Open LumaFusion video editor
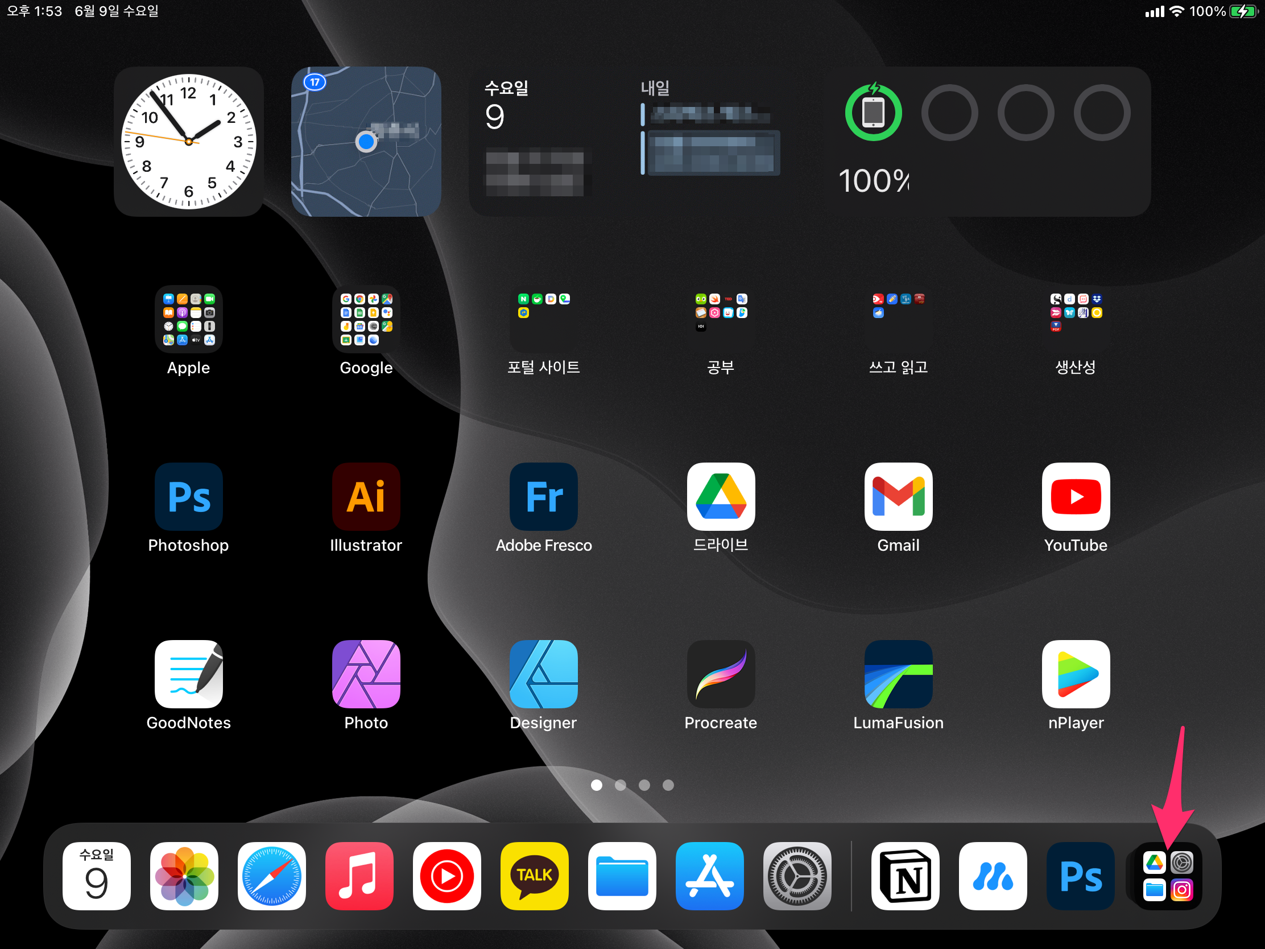The image size is (1265, 949). click(898, 673)
